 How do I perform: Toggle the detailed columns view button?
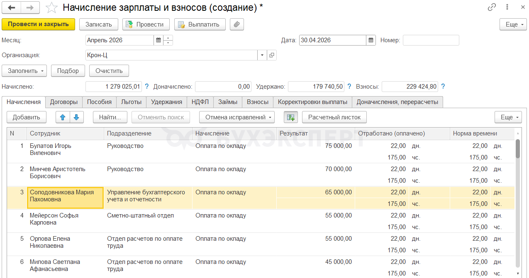coord(290,117)
